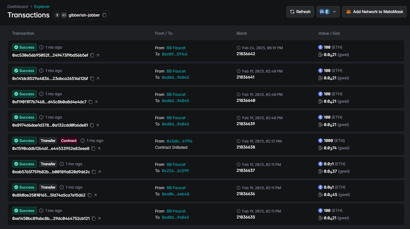
Task: Open external link for transaction 0xe1450bc89abc8b
Action: click(99, 218)
